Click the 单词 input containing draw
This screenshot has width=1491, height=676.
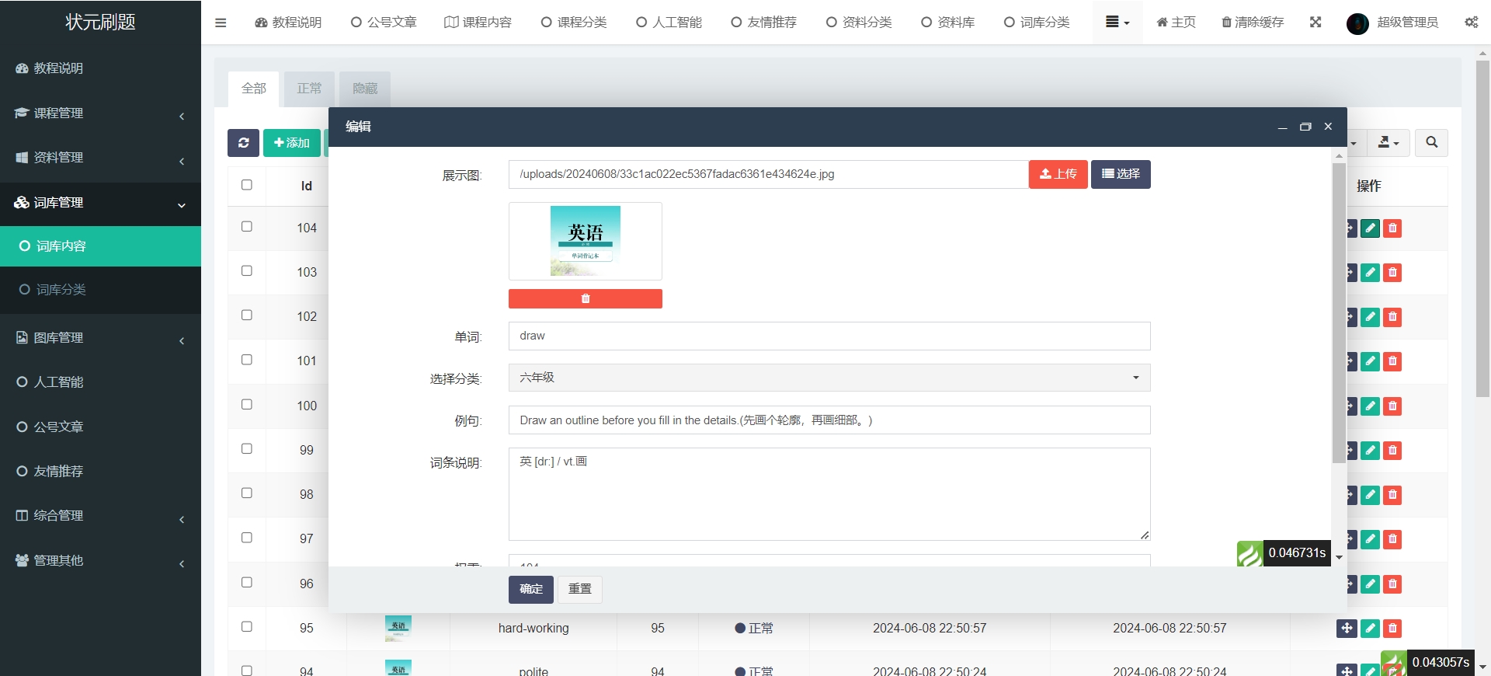(x=829, y=336)
